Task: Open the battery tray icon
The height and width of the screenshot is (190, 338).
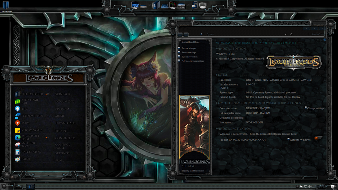Action: pyautogui.click(x=301, y=187)
